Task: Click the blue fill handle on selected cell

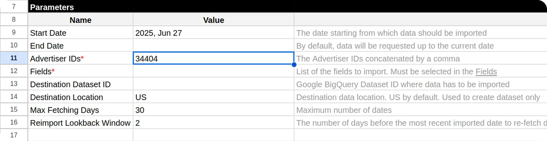Action: pos(294,64)
